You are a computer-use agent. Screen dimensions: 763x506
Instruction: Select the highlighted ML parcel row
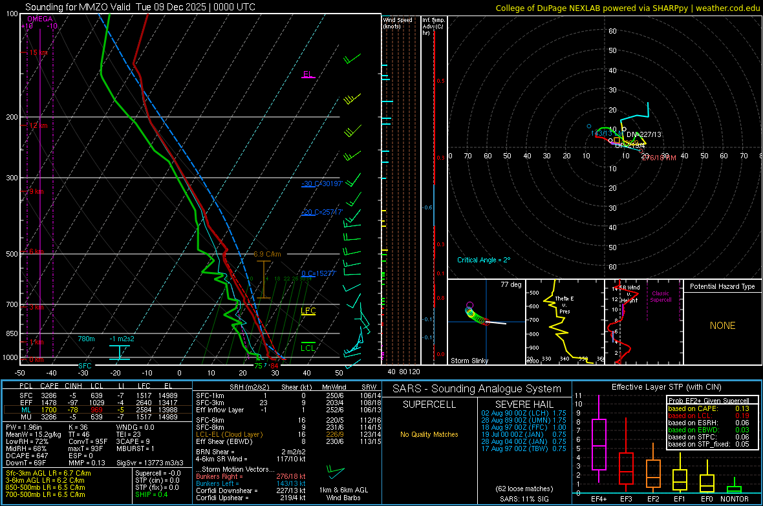97,410
